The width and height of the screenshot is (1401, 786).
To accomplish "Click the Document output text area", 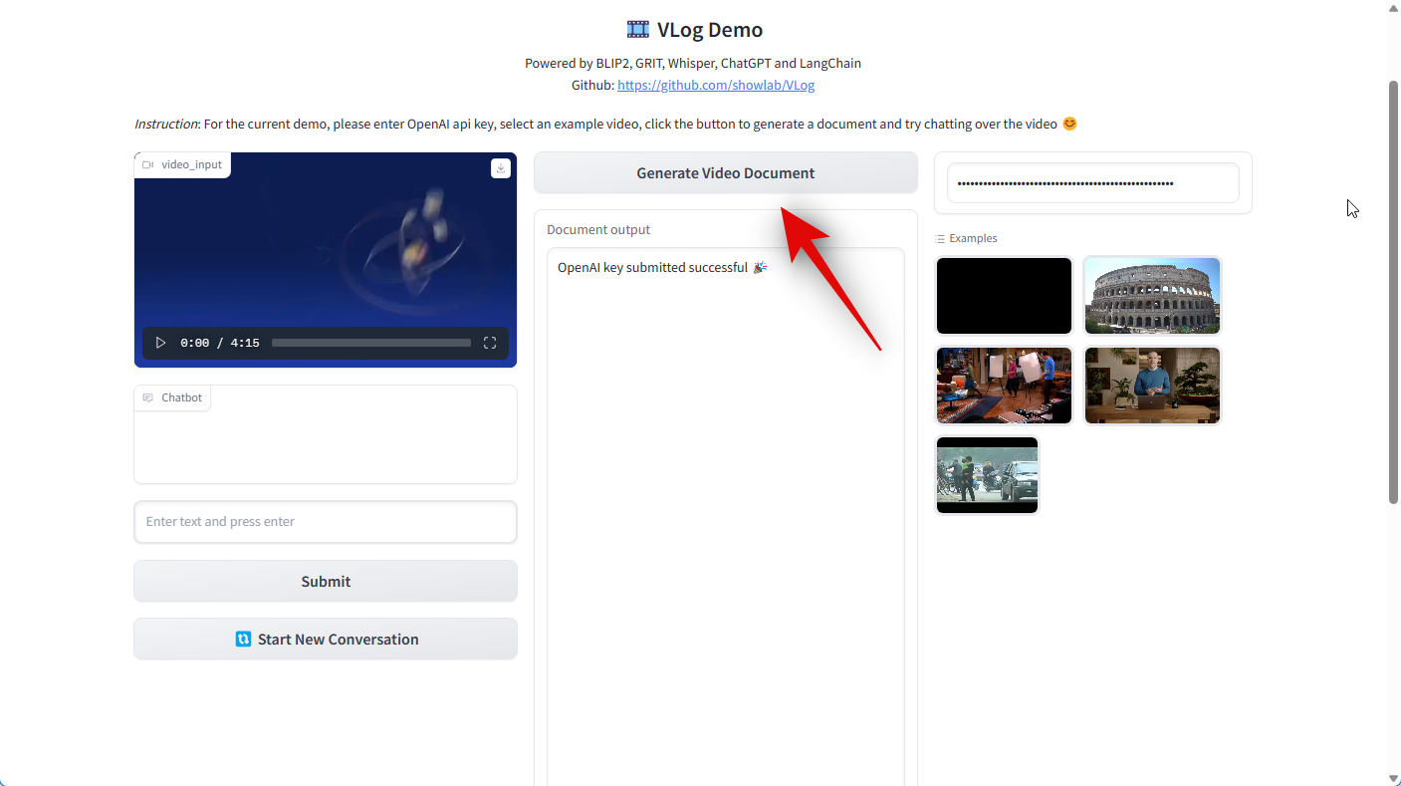I will point(726,518).
